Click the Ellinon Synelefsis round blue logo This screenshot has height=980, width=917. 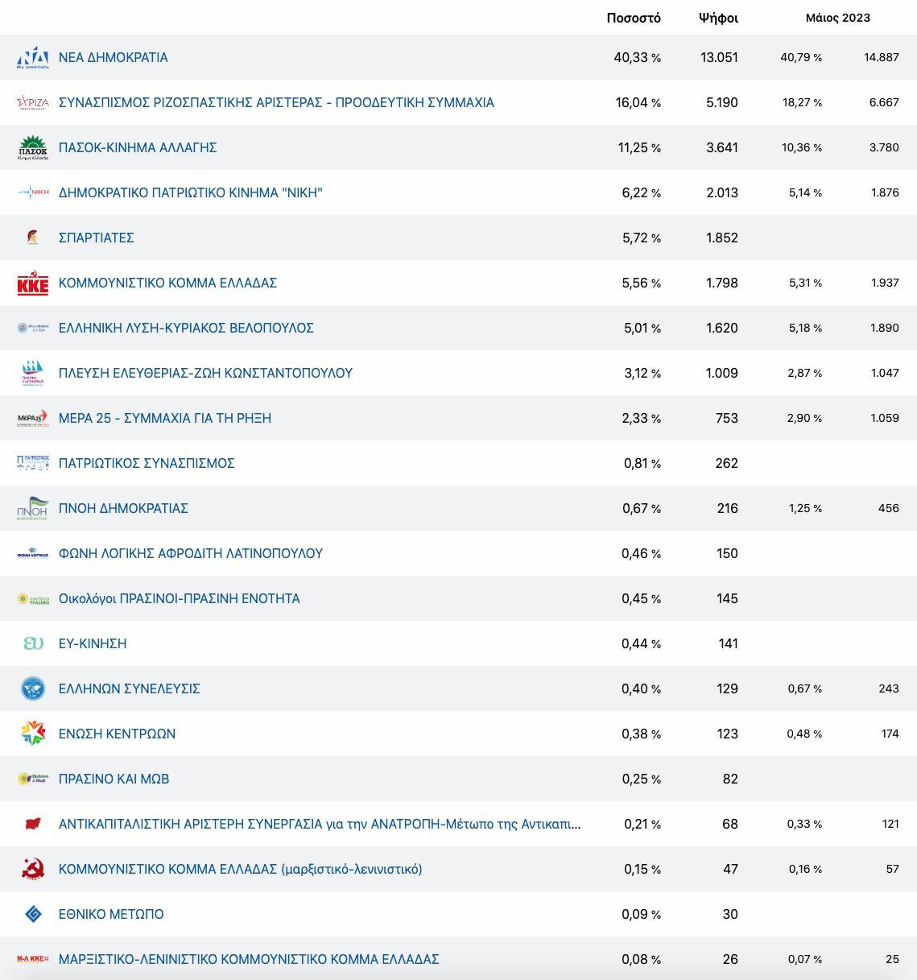(33, 688)
